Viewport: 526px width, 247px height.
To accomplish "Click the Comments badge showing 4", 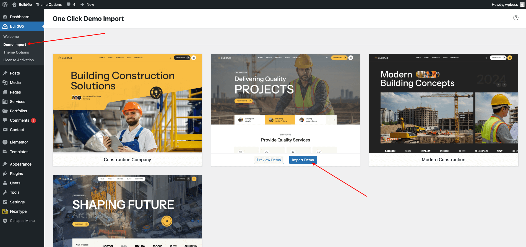I will [x=33, y=121].
